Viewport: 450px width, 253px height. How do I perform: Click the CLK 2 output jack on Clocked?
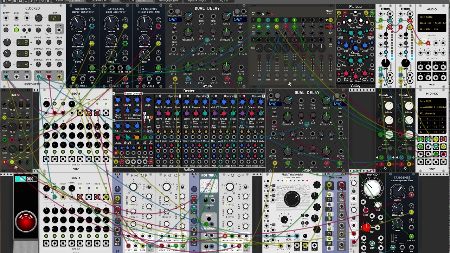coord(49,77)
